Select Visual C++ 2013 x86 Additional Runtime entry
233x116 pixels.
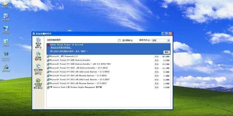[108, 79]
